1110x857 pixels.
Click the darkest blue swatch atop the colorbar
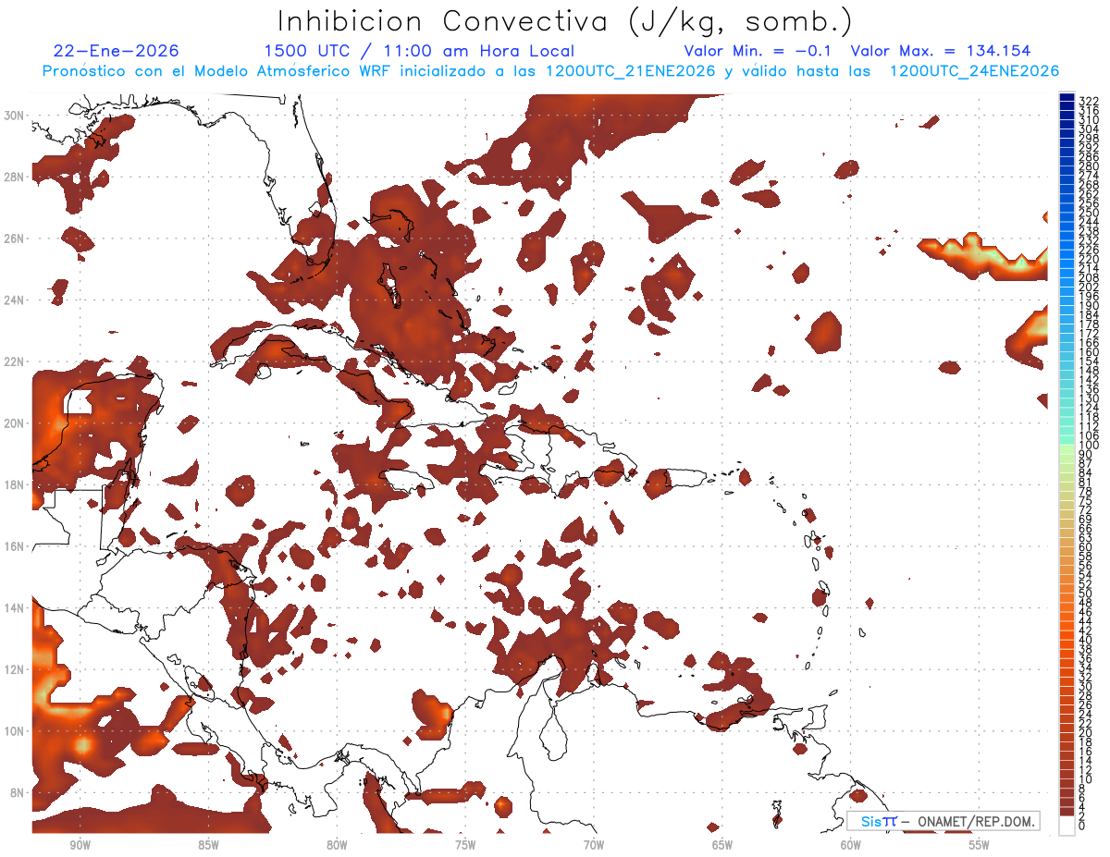click(1067, 97)
